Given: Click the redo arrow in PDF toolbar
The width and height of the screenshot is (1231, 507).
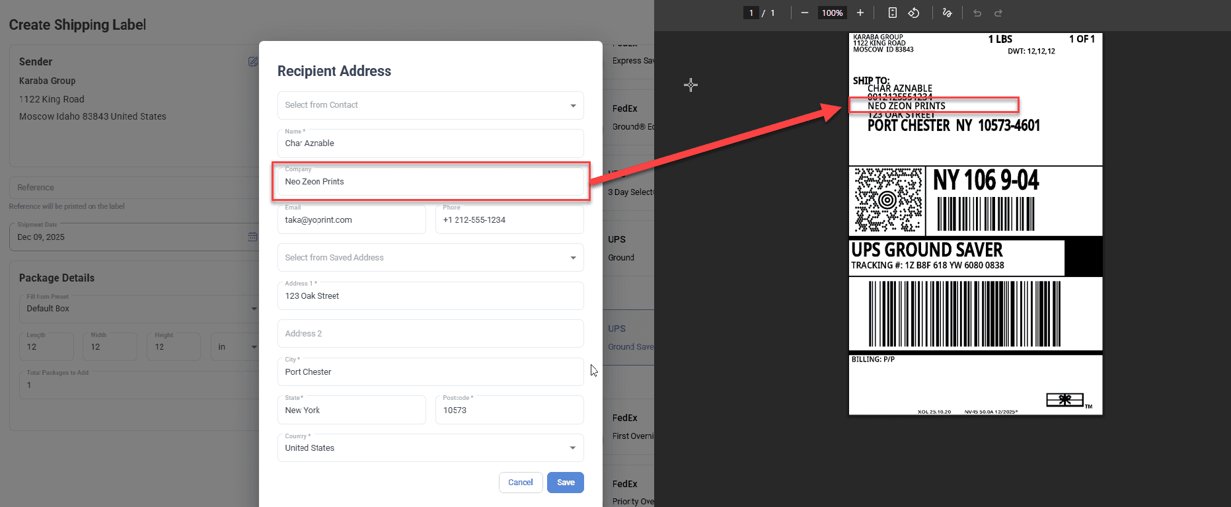Looking at the screenshot, I should (998, 13).
